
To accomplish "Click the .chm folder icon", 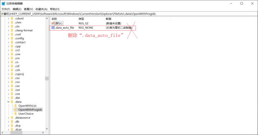I will click(12, 22).
